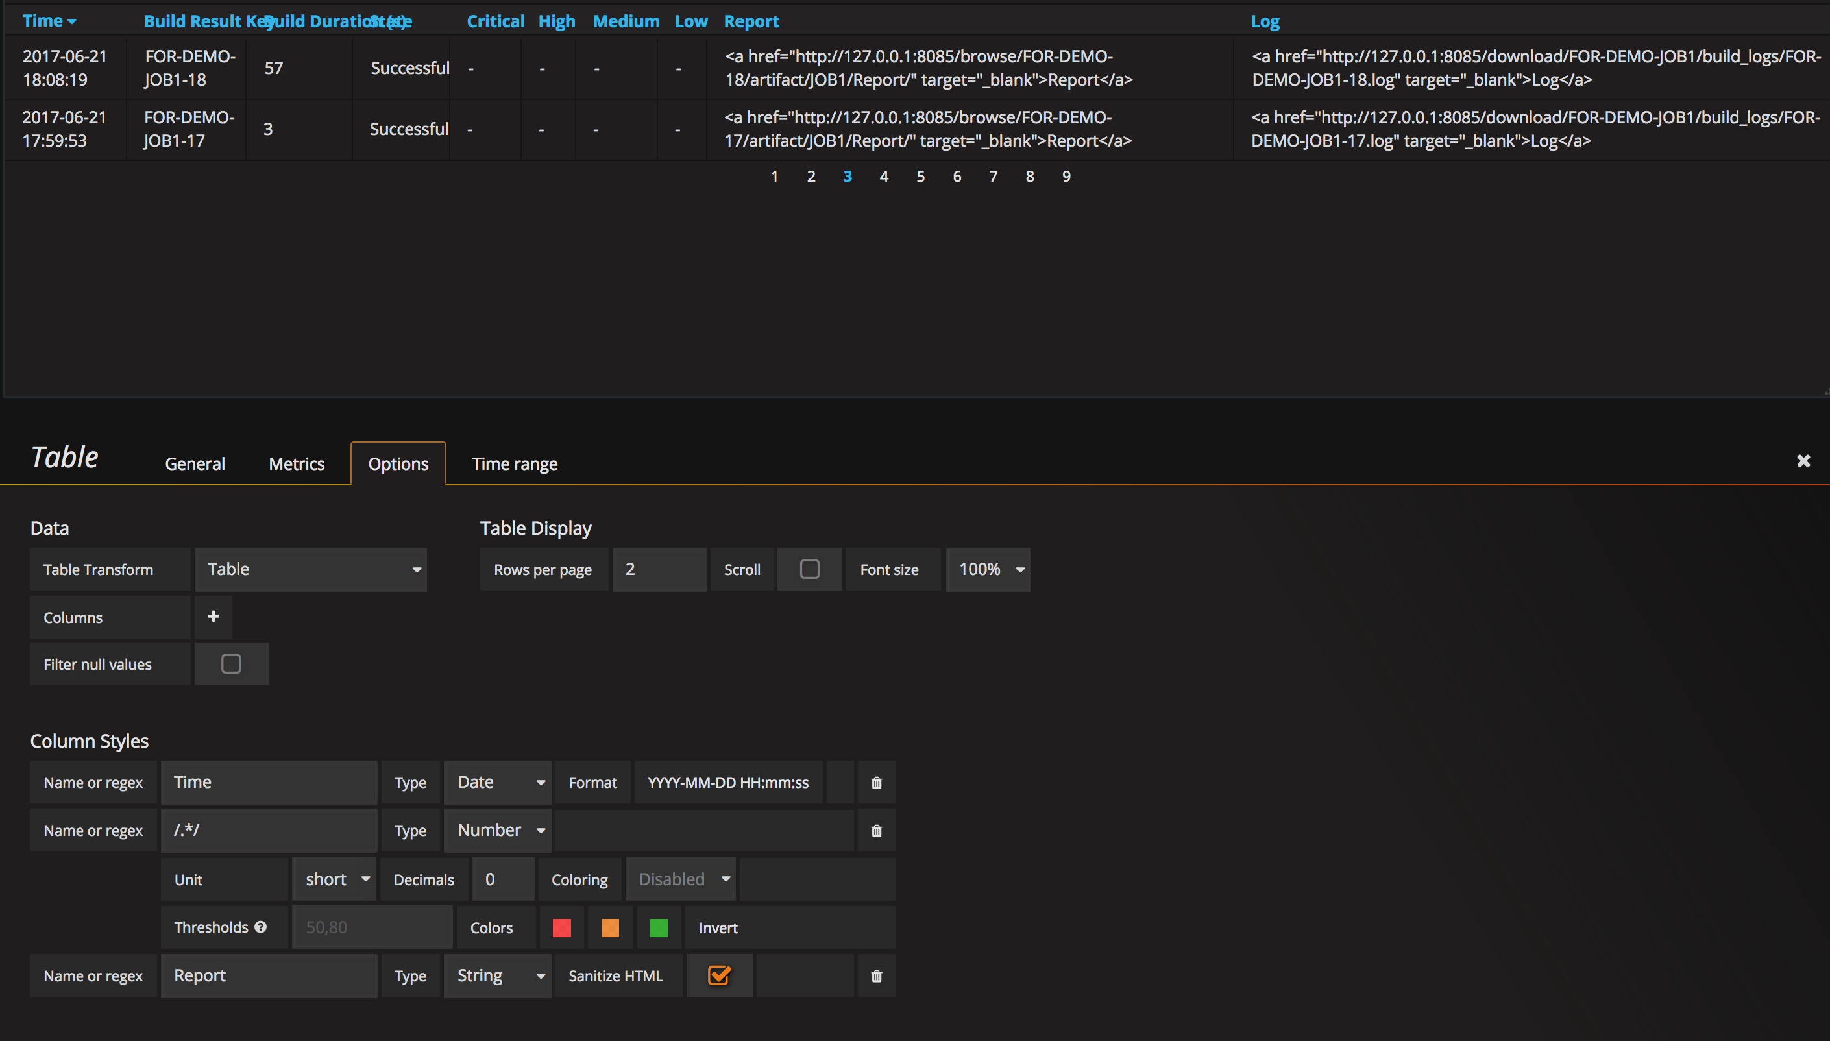The height and width of the screenshot is (1041, 1830).
Task: Open the Font size 100% dropdown
Action: point(988,569)
